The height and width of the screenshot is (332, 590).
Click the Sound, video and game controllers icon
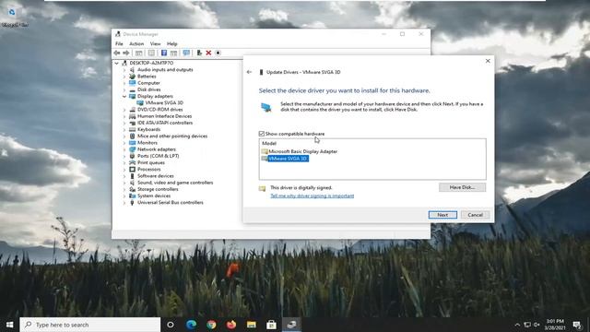pos(132,183)
